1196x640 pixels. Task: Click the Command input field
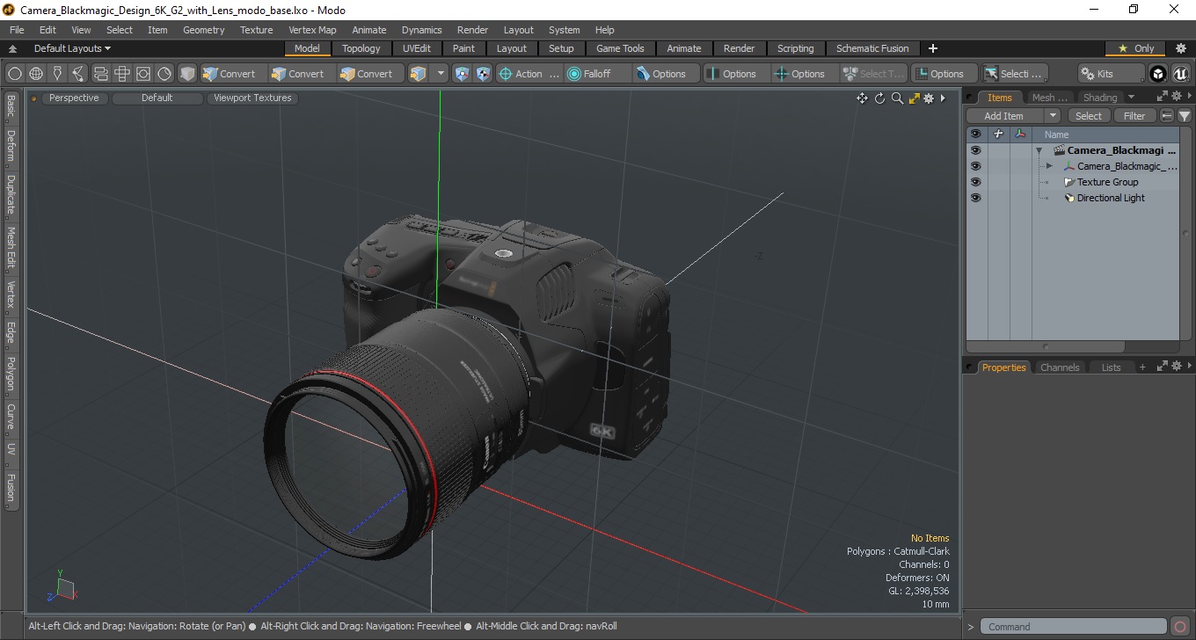click(x=1074, y=627)
